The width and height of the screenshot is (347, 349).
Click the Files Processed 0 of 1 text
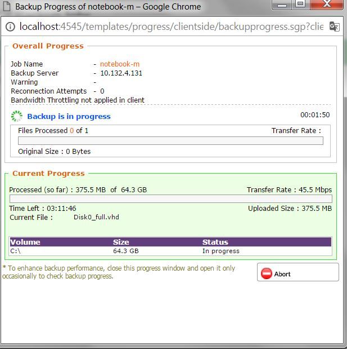pyautogui.click(x=53, y=131)
